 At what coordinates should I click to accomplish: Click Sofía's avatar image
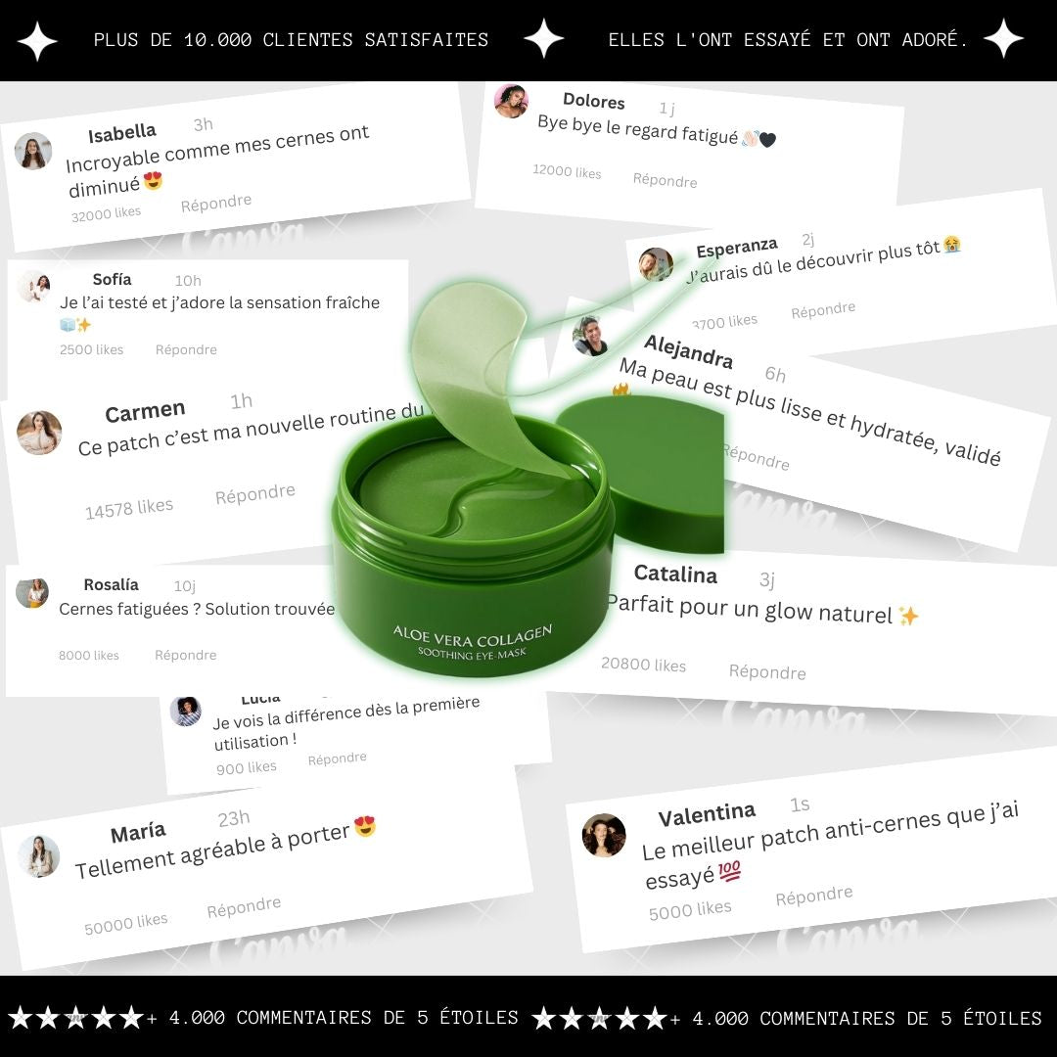(x=33, y=287)
